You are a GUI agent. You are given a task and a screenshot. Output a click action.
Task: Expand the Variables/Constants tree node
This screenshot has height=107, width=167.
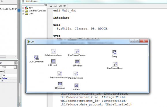23,11
